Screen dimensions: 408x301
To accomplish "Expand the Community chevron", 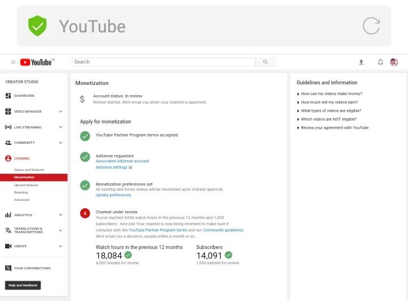I will [x=61, y=143].
